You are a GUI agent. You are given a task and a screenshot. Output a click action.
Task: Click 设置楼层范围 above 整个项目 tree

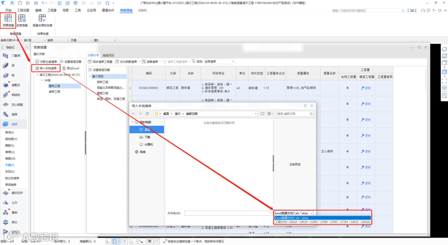coord(99,70)
